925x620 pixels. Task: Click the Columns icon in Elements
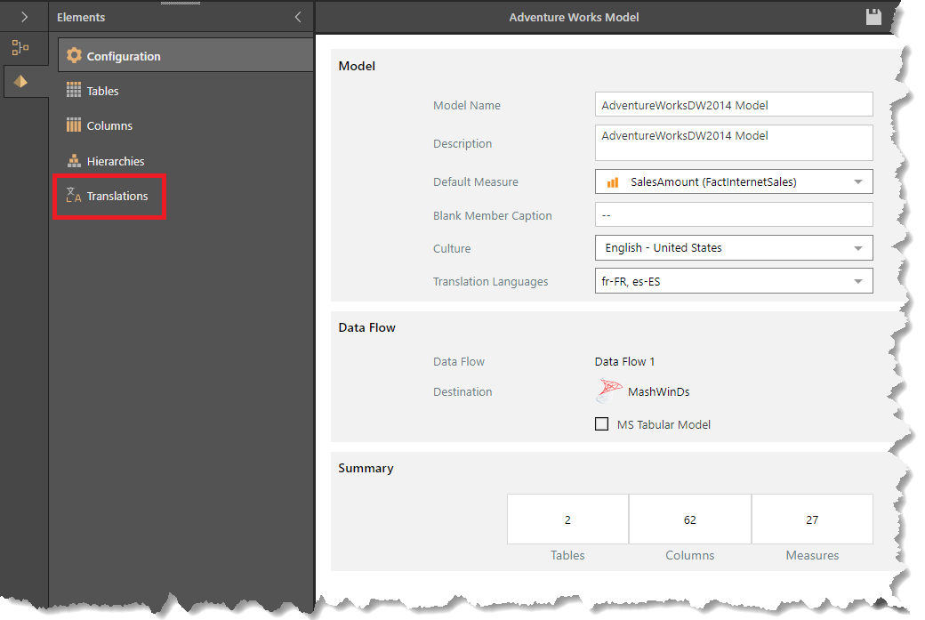pos(74,125)
